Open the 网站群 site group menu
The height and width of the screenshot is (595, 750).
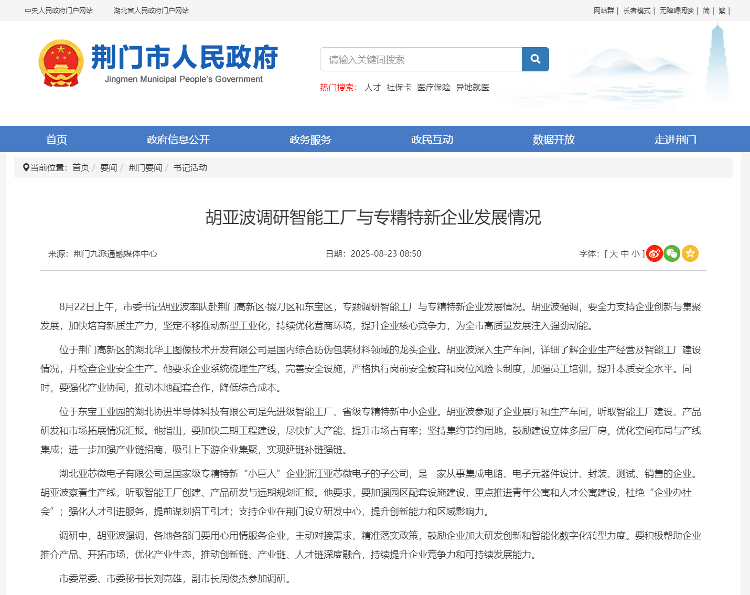[x=603, y=10]
